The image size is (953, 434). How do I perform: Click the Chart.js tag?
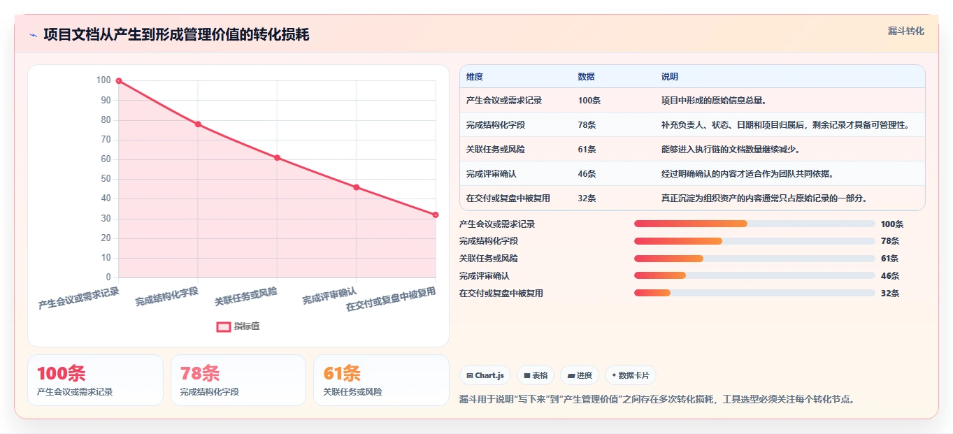pos(485,375)
